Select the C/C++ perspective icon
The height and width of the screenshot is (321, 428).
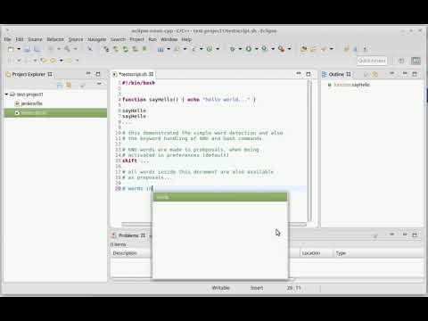point(416,61)
